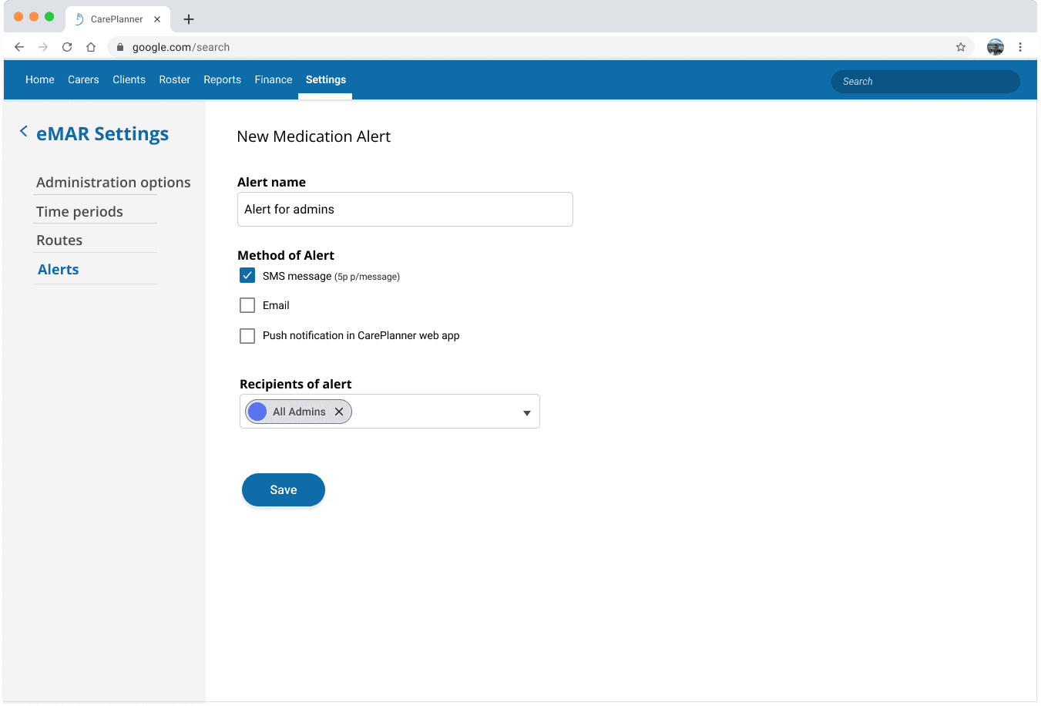Open the Carers menu item

point(83,79)
